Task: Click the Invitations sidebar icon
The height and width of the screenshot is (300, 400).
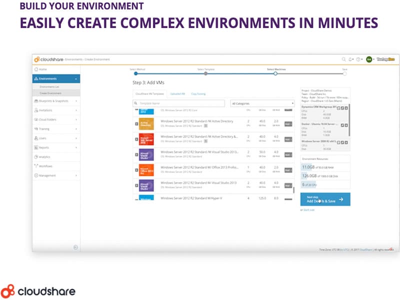Action: tap(36, 110)
